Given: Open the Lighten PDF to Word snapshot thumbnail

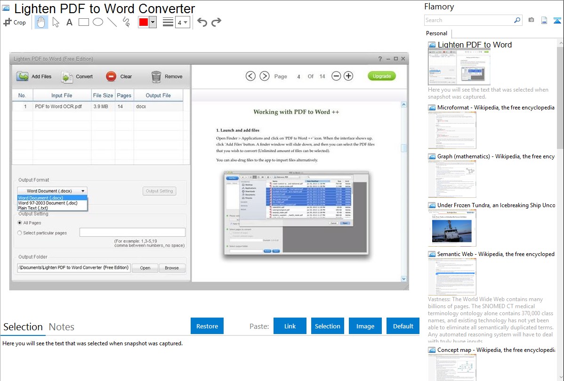Looking at the screenshot, I should point(459,67).
